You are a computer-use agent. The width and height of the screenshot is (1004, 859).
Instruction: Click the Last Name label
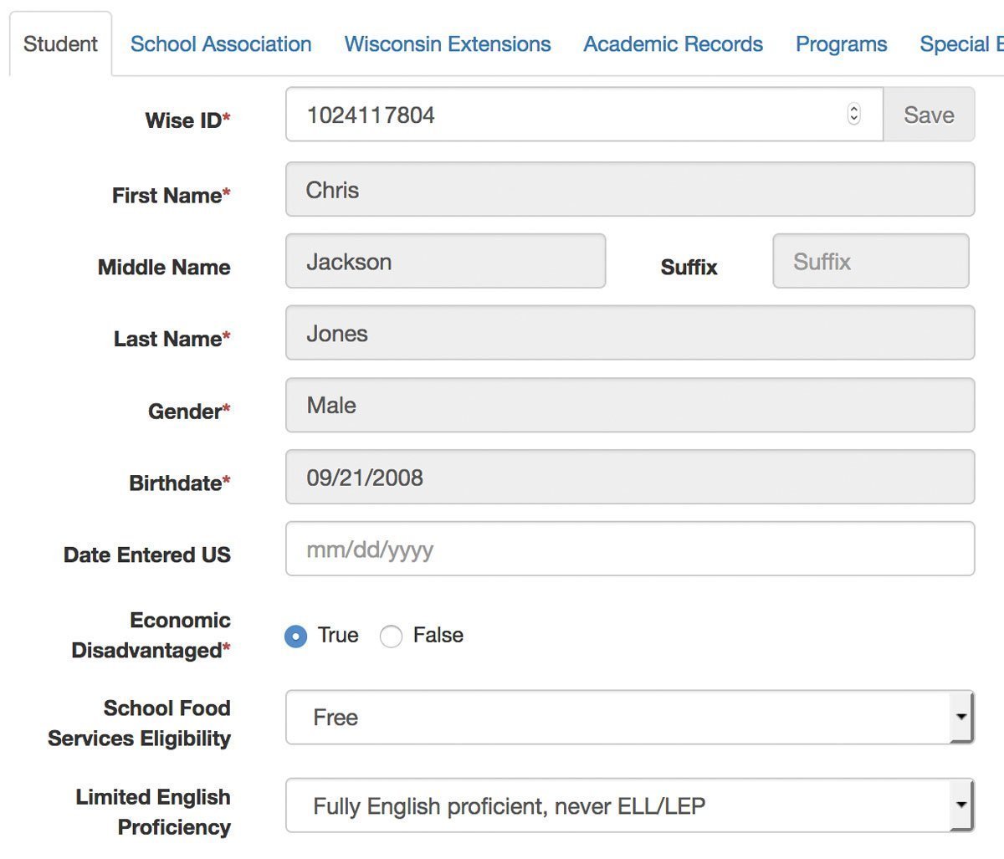[x=172, y=340]
